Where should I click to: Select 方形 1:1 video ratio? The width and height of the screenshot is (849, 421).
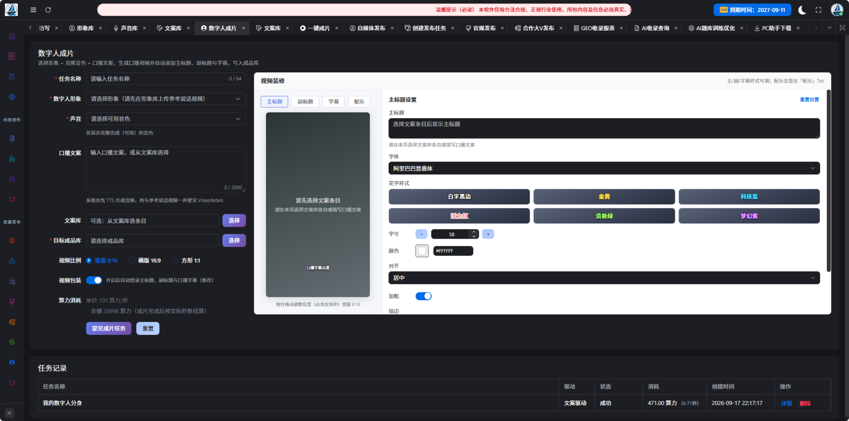pos(186,260)
